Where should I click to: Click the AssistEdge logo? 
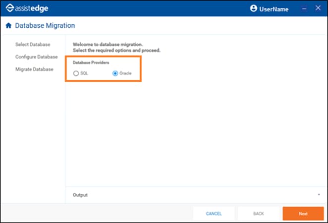point(27,8)
